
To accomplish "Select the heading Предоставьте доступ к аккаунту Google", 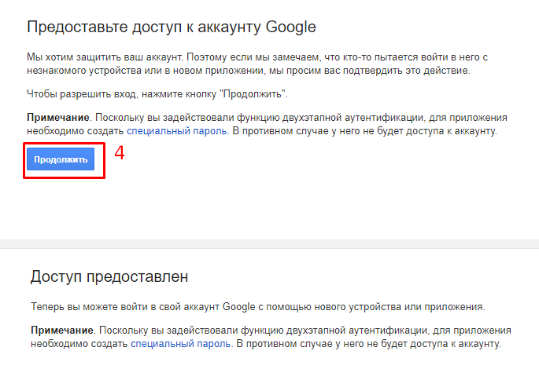I will click(172, 27).
